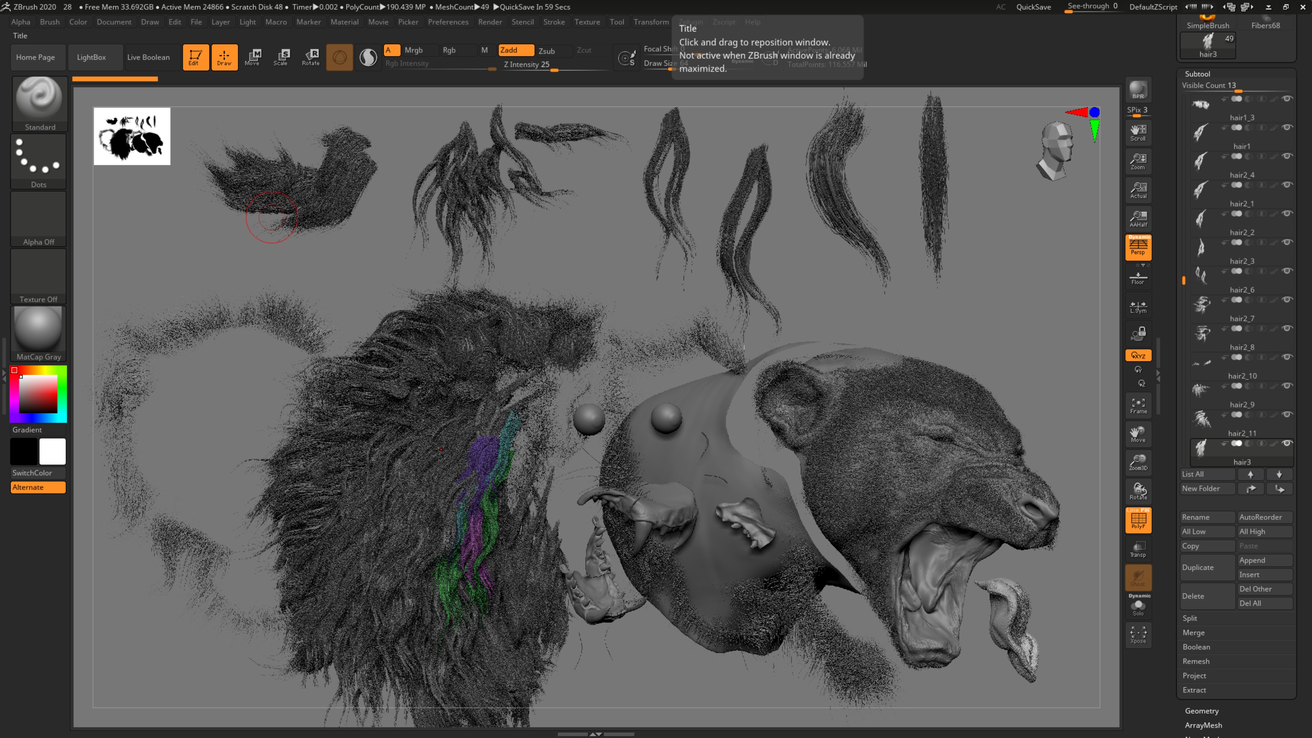Open the Transform menu
The height and width of the screenshot is (738, 1312).
(651, 22)
